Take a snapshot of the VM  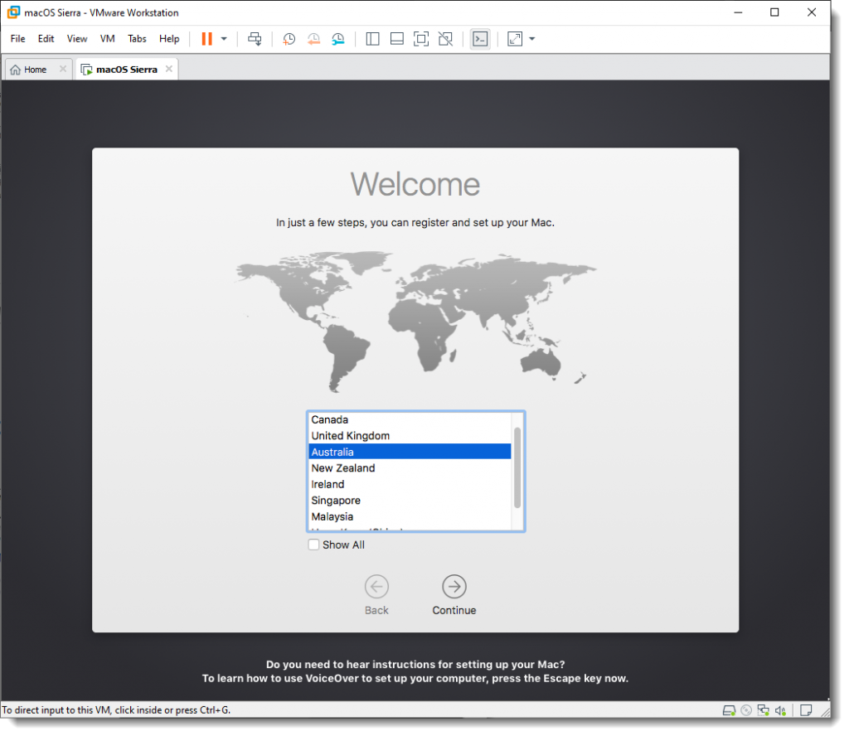point(289,39)
